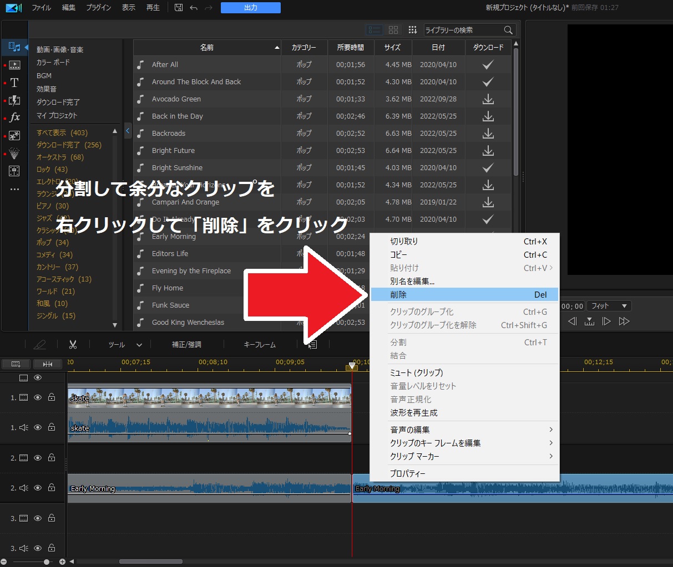This screenshot has width=673, height=567.
Task: Click the 出力 produce button
Action: (x=251, y=8)
